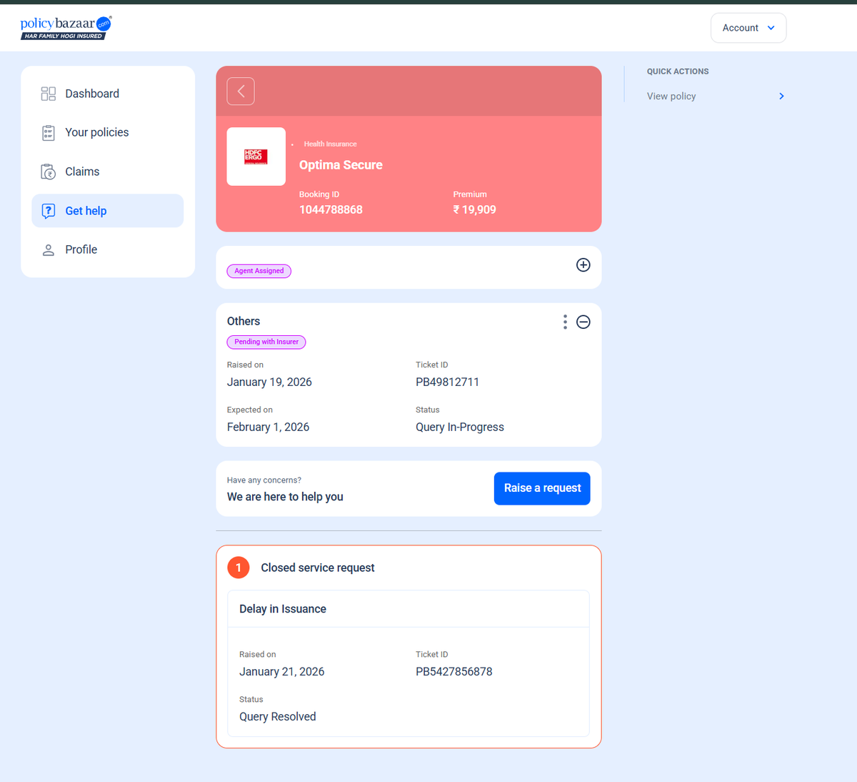The width and height of the screenshot is (857, 782).
Task: Open Dashboard in sidebar
Action: (x=108, y=94)
